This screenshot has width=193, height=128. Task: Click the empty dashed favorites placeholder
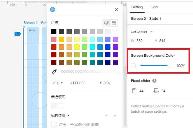pyautogui.click(x=54, y=125)
